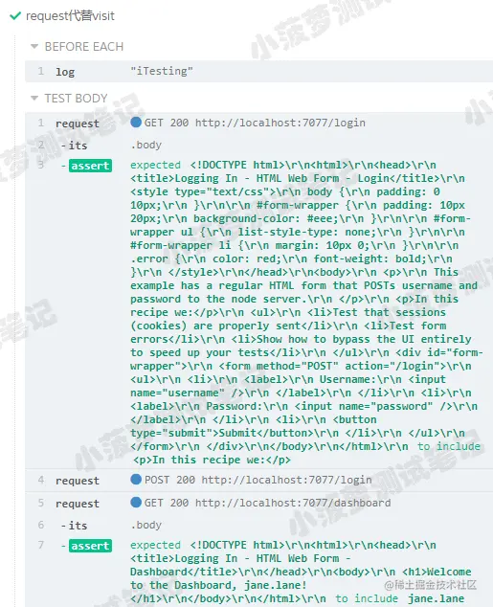Click the assertion text including 'jane.lane'
The image size is (493, 607).
coord(301,572)
